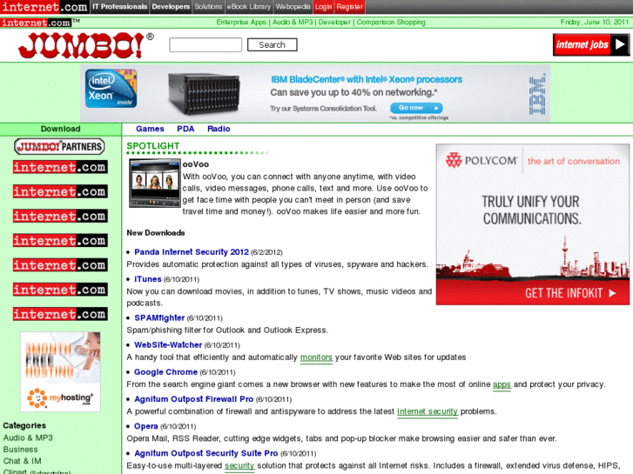Click the underlined 'Internet security' link
Screen dimensions: 633x474
[x=428, y=411]
